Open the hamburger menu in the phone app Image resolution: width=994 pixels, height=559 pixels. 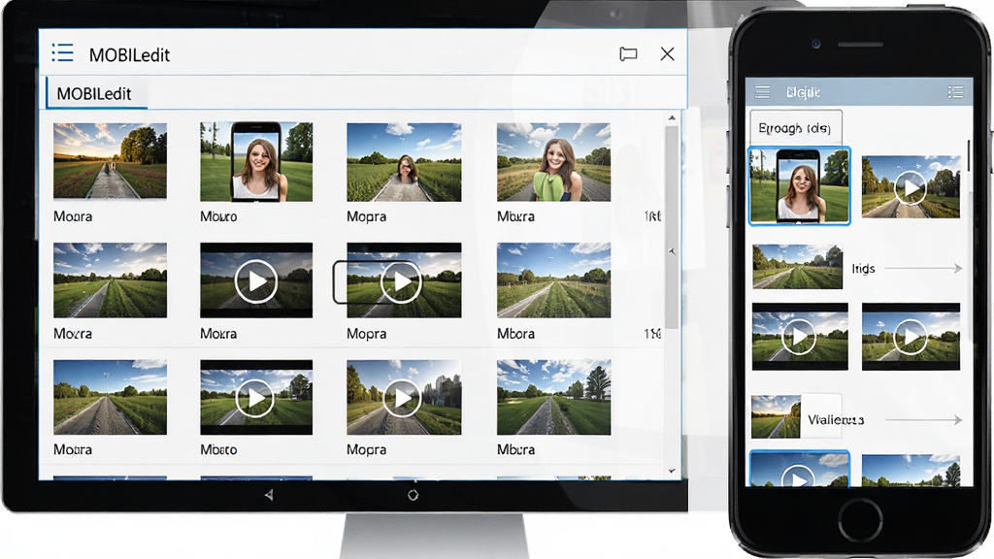(763, 92)
